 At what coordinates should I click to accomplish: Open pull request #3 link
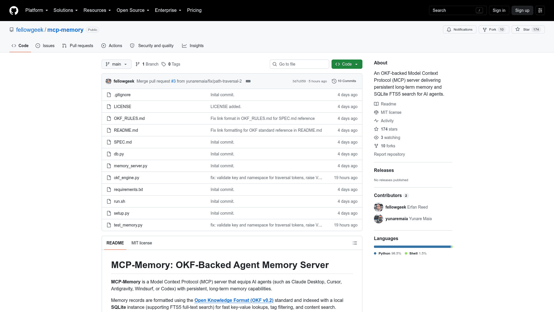coord(173,81)
